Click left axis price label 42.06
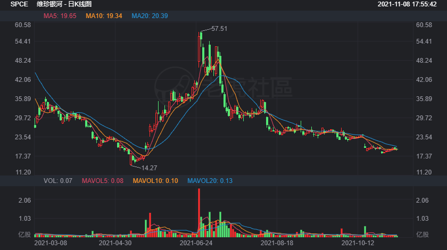The width and height of the screenshot is (447, 250). point(23,80)
